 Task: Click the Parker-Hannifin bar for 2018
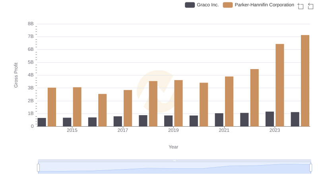153,104
